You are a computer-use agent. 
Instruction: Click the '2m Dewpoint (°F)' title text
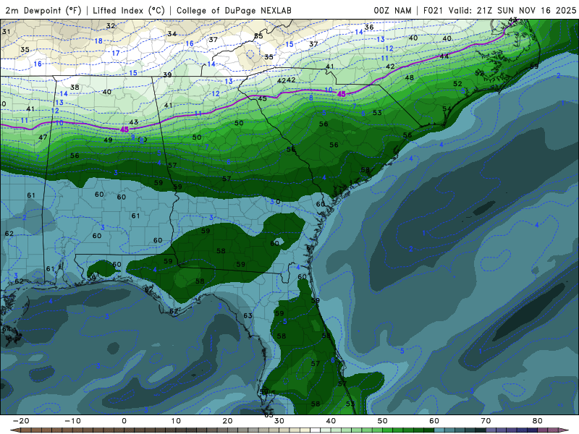coord(43,10)
